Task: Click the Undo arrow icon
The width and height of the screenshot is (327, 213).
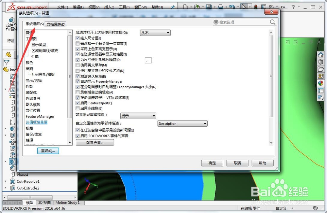Action: tap(232, 7)
